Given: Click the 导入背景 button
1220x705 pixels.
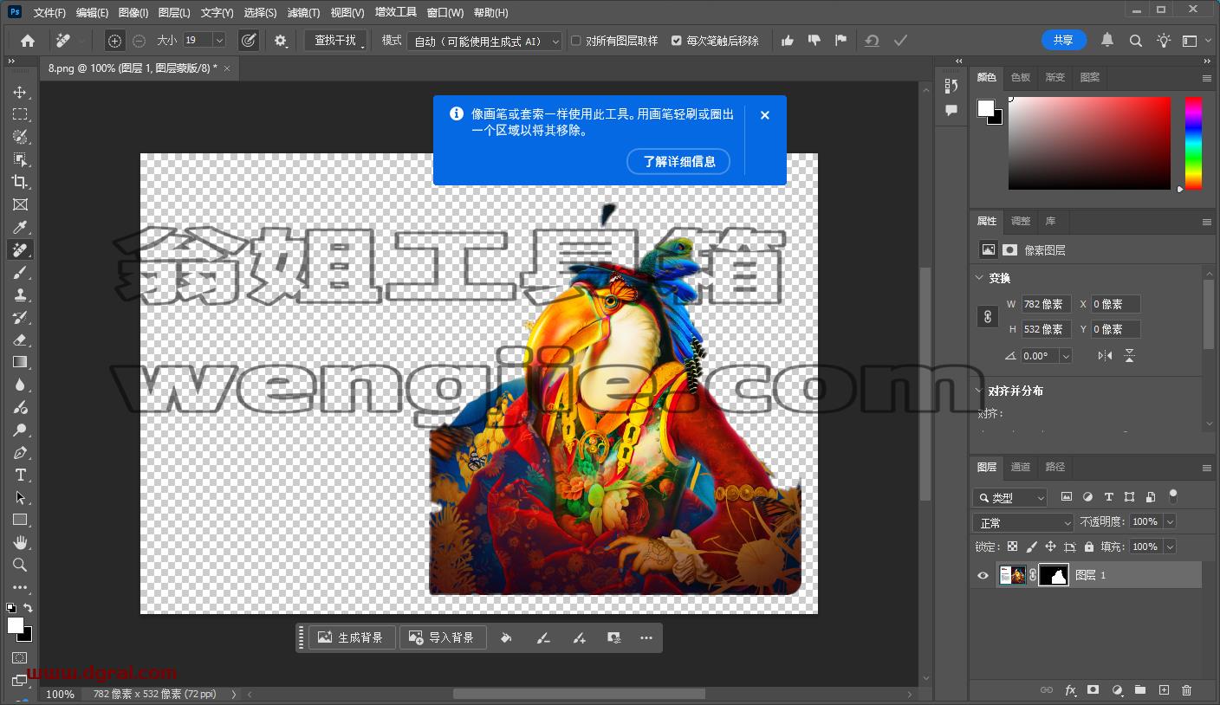Looking at the screenshot, I should tap(443, 637).
